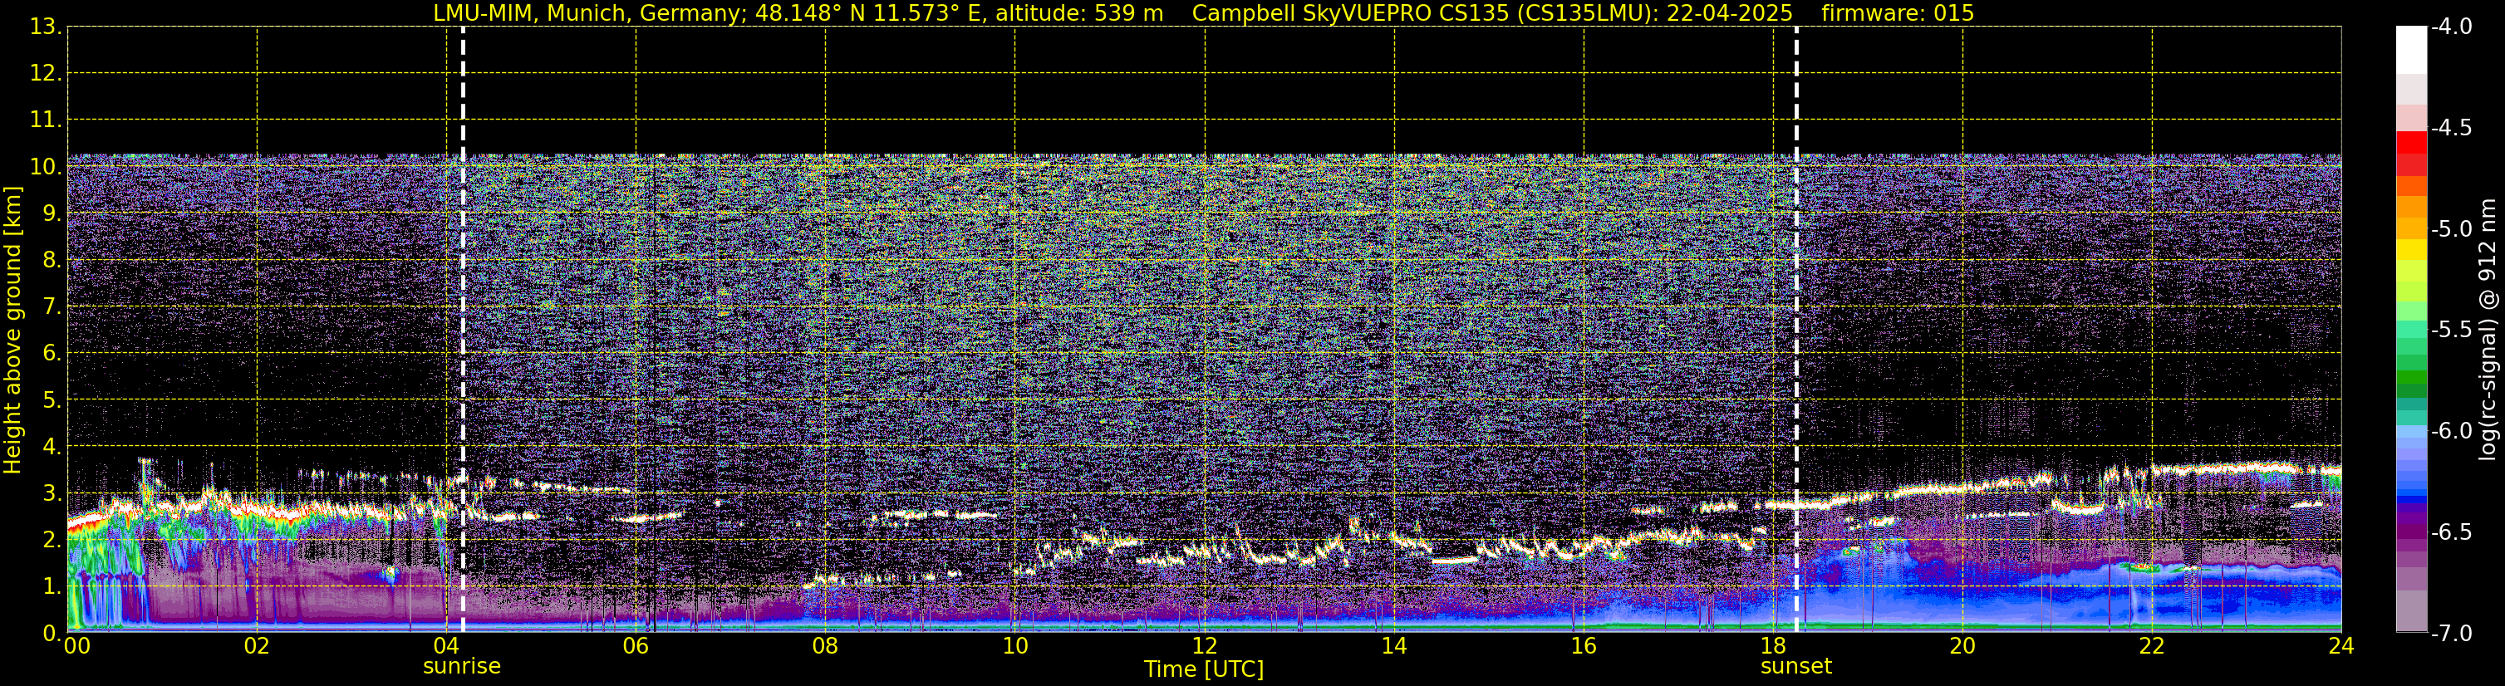Screen dimensions: 2505x686
Task: Click the '14' tick on the time axis
Action: (x=1393, y=646)
